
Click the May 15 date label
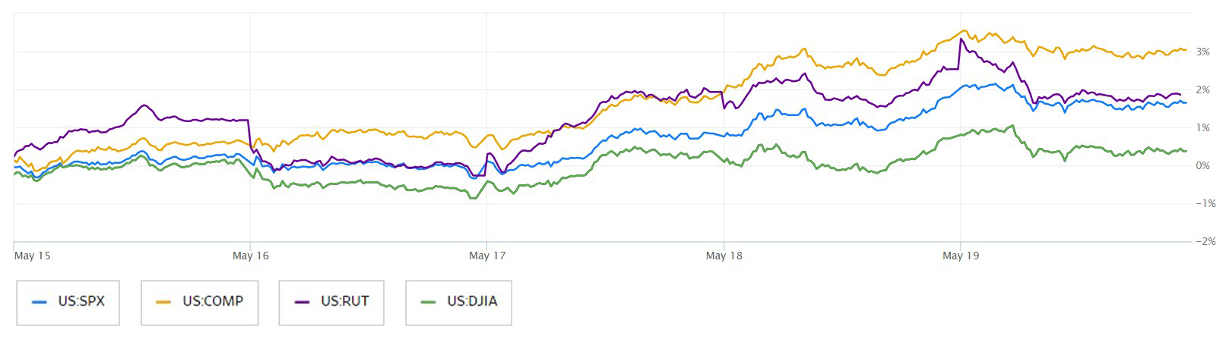click(33, 256)
